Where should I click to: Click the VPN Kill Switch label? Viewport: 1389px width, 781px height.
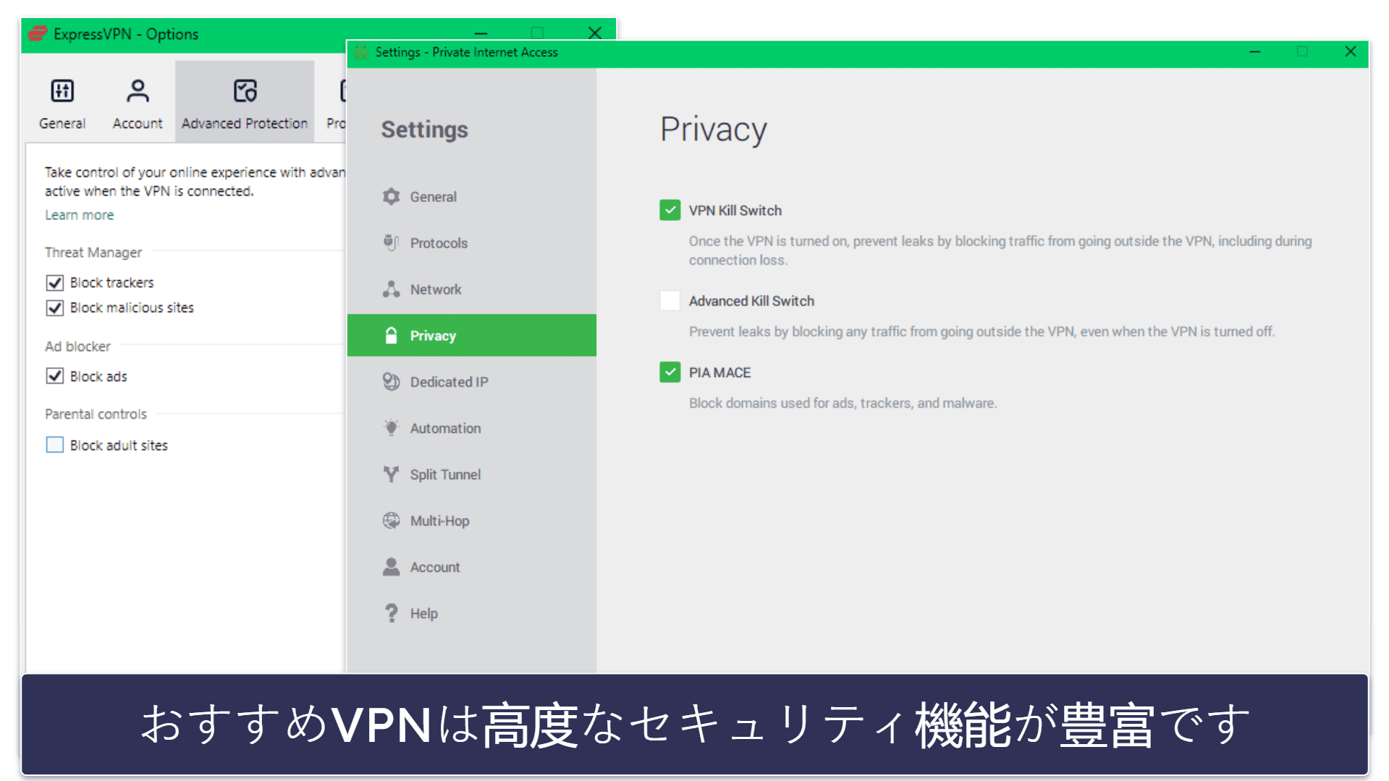(735, 211)
